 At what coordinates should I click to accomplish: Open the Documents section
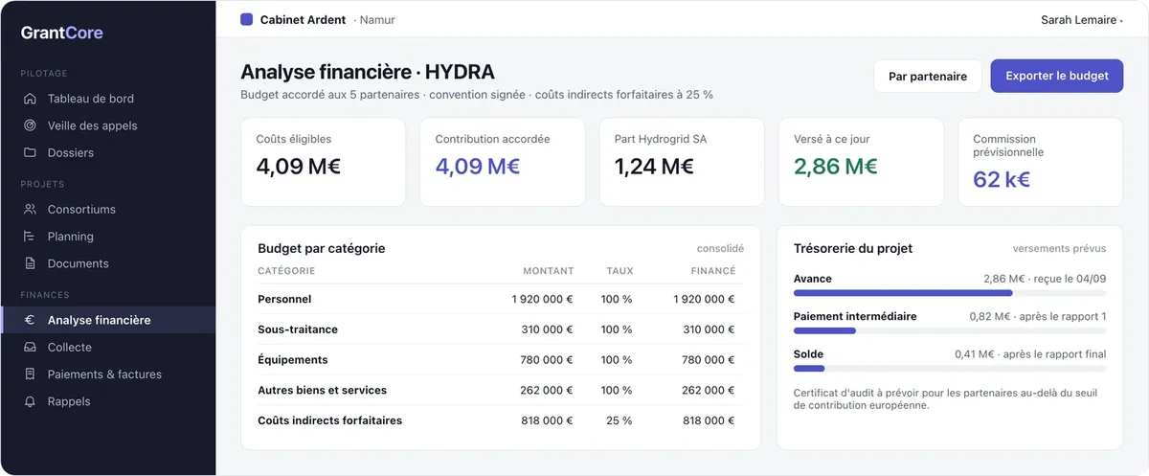(108, 263)
